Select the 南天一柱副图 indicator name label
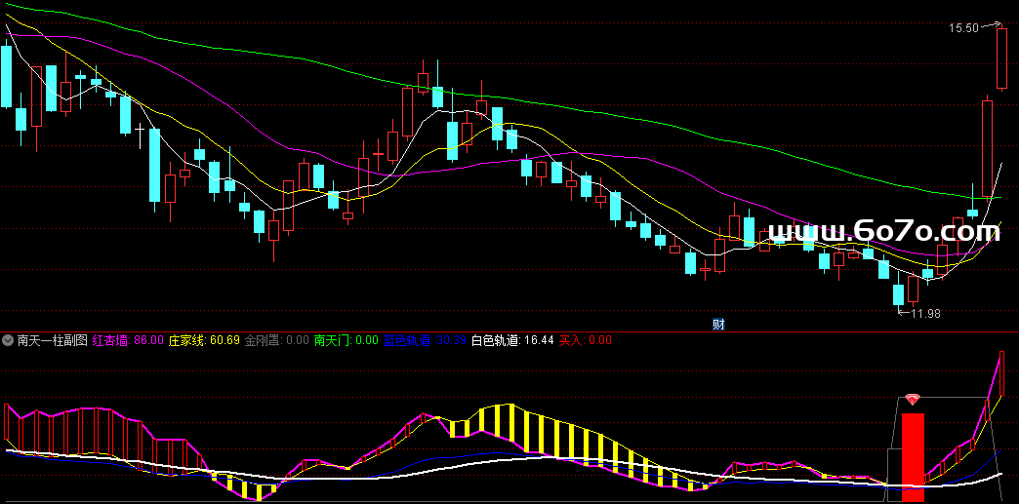This screenshot has width=1019, height=504. (52, 340)
